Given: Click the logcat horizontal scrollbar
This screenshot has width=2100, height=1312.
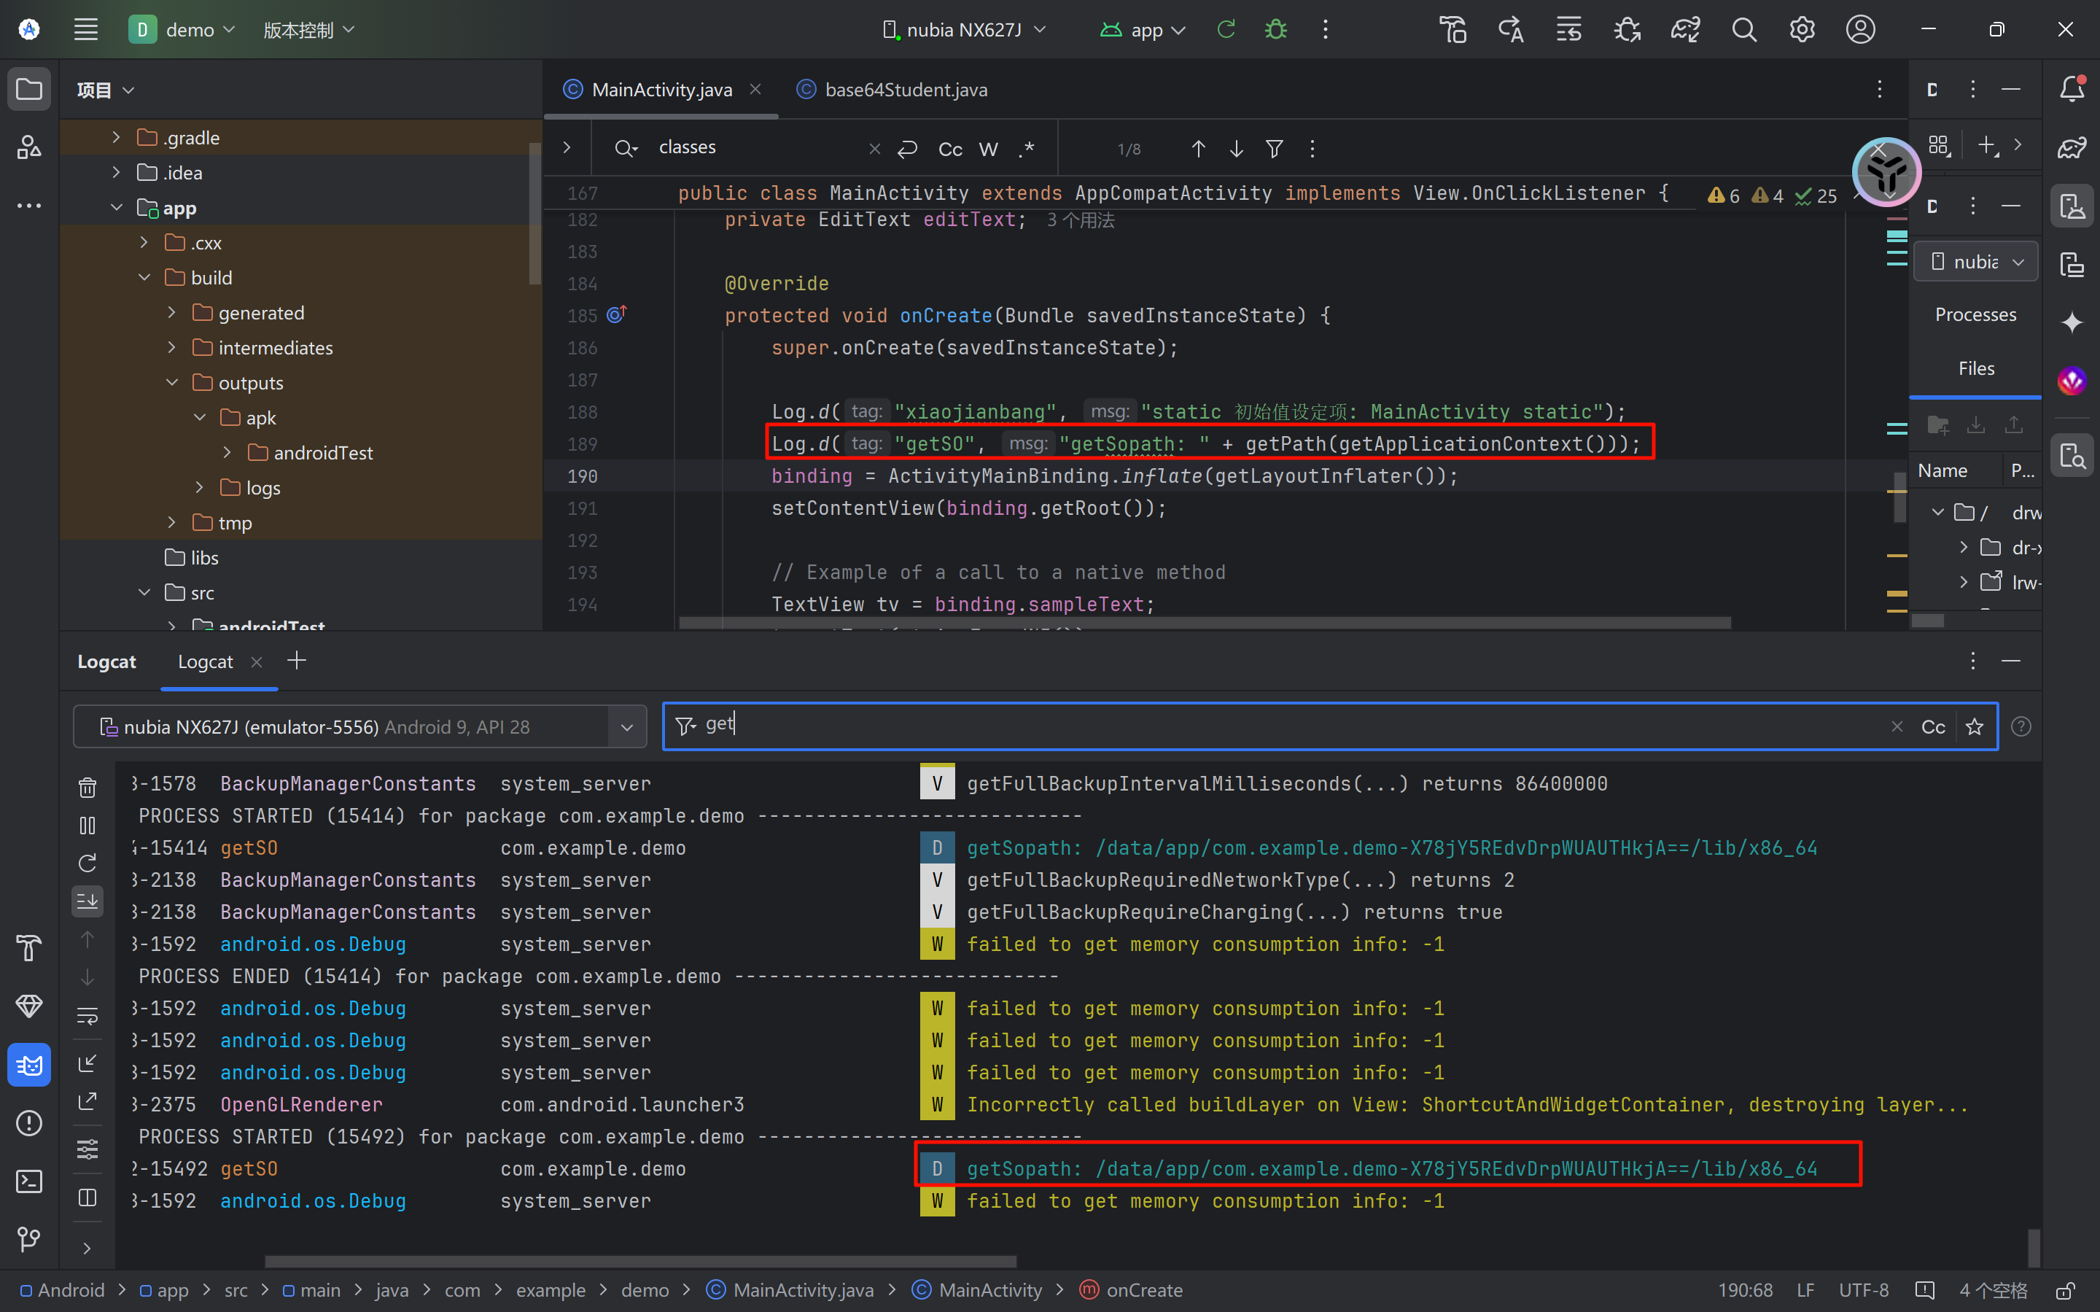Looking at the screenshot, I should pyautogui.click(x=640, y=1261).
